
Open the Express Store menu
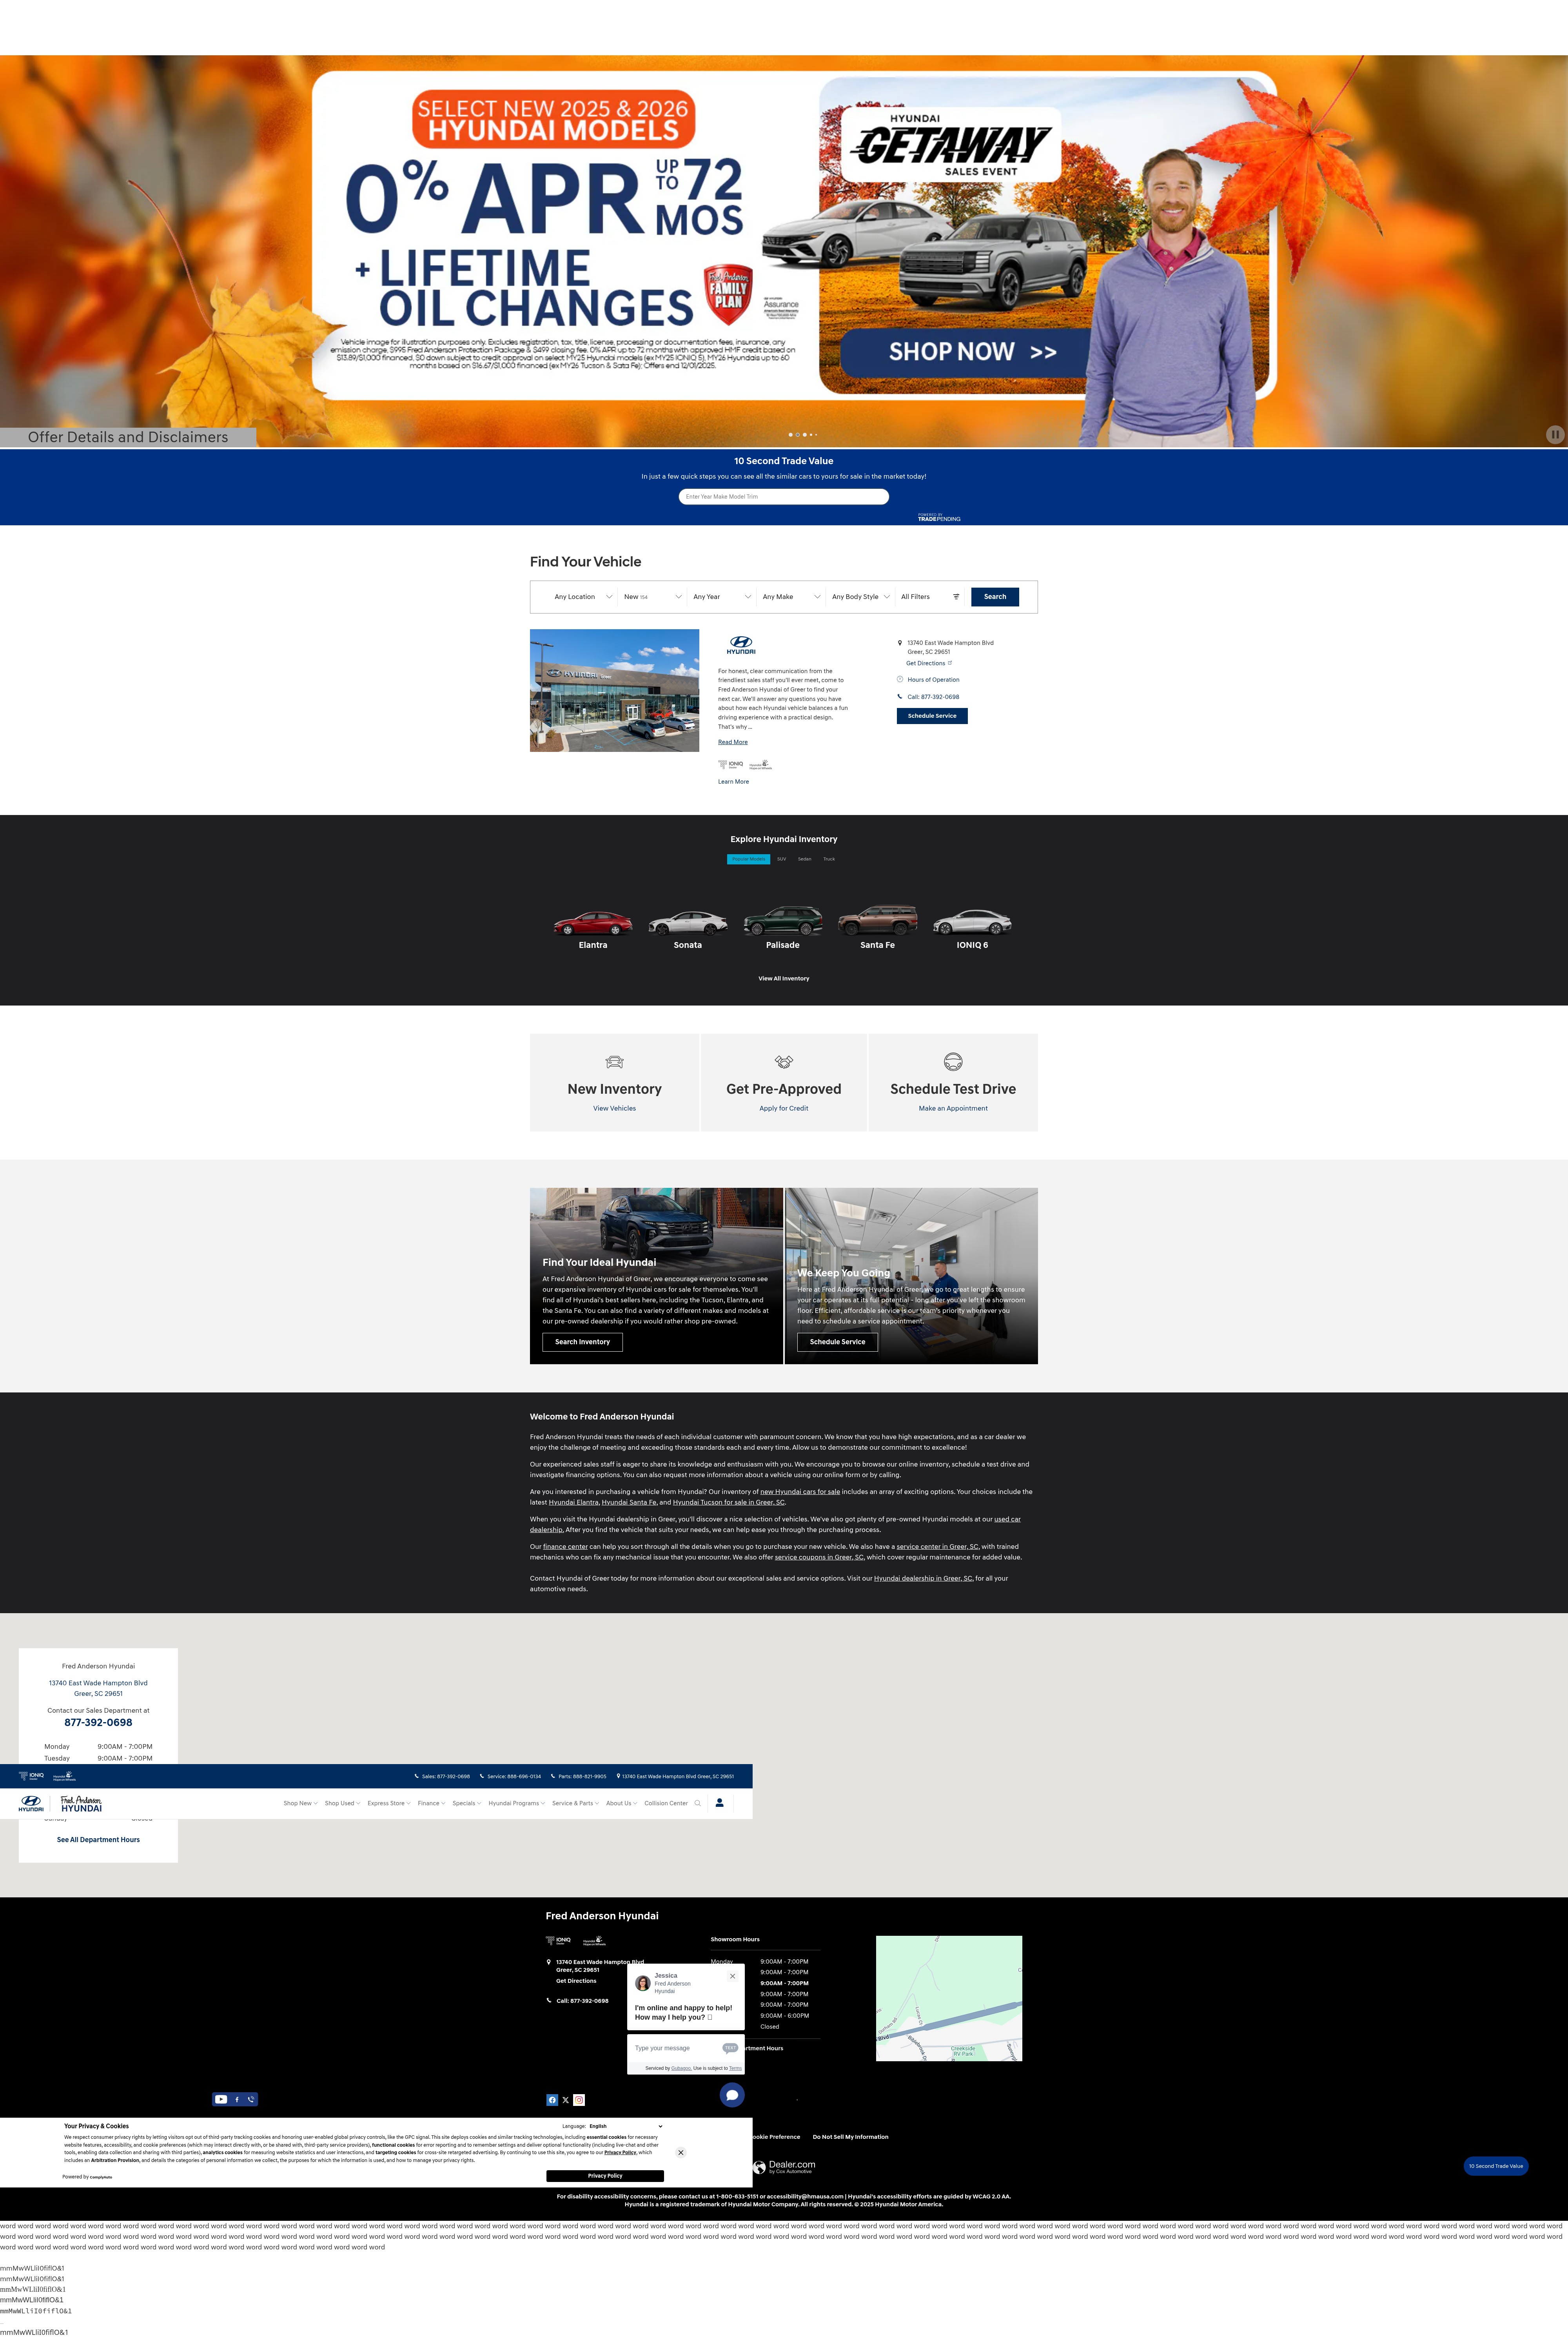pos(389,1803)
